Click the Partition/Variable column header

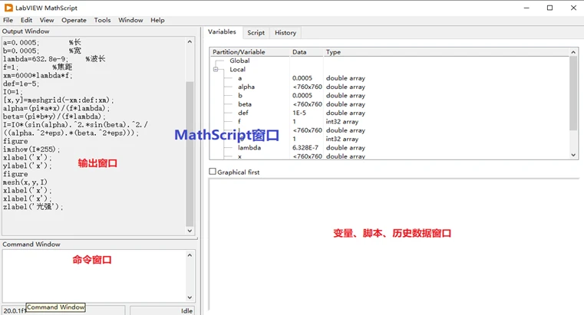click(x=250, y=52)
